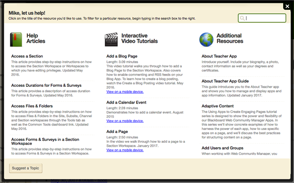The width and height of the screenshot is (294, 183).
Task: Click the Additional Resources heading
Action: (x=230, y=38)
